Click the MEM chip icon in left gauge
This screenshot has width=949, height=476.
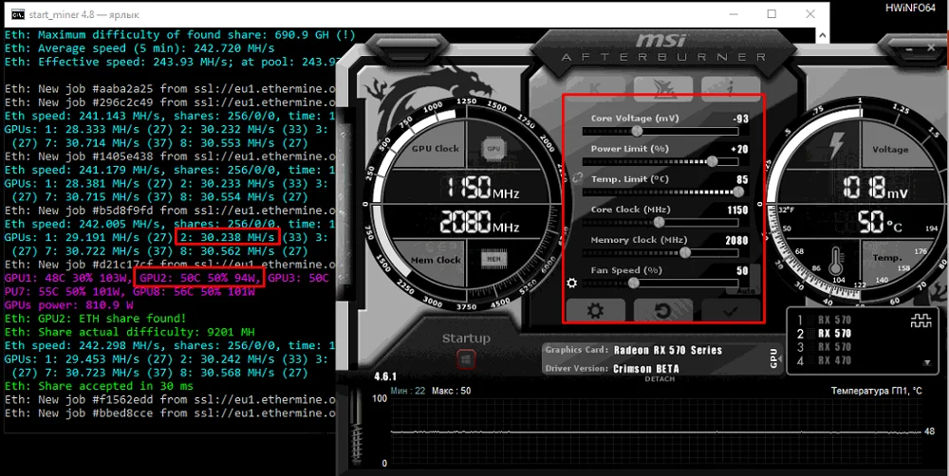click(x=493, y=259)
